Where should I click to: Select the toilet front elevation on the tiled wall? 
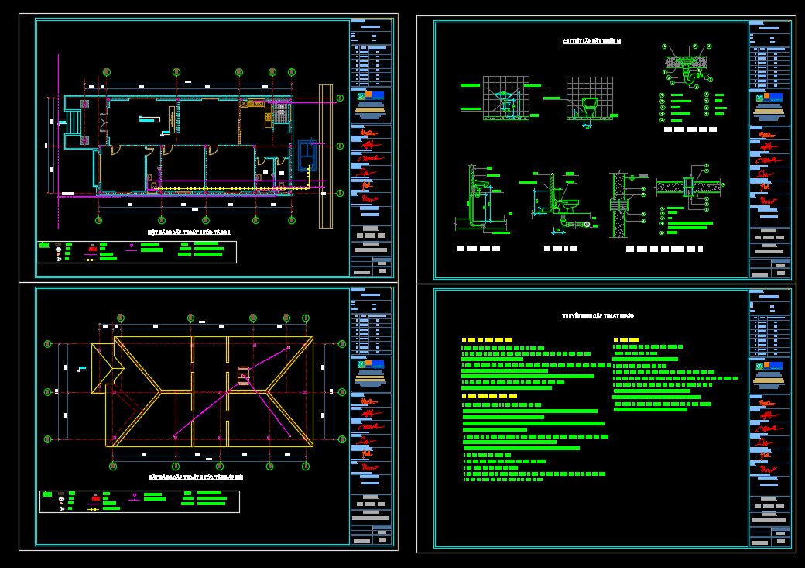coord(589,99)
